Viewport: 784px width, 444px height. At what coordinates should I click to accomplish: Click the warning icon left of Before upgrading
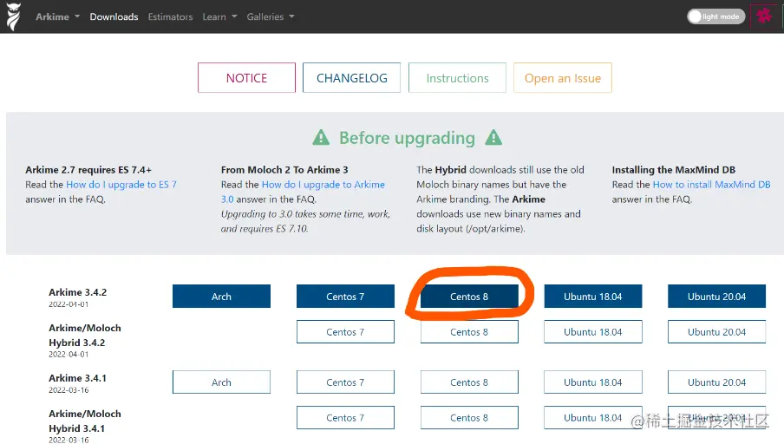tap(321, 138)
